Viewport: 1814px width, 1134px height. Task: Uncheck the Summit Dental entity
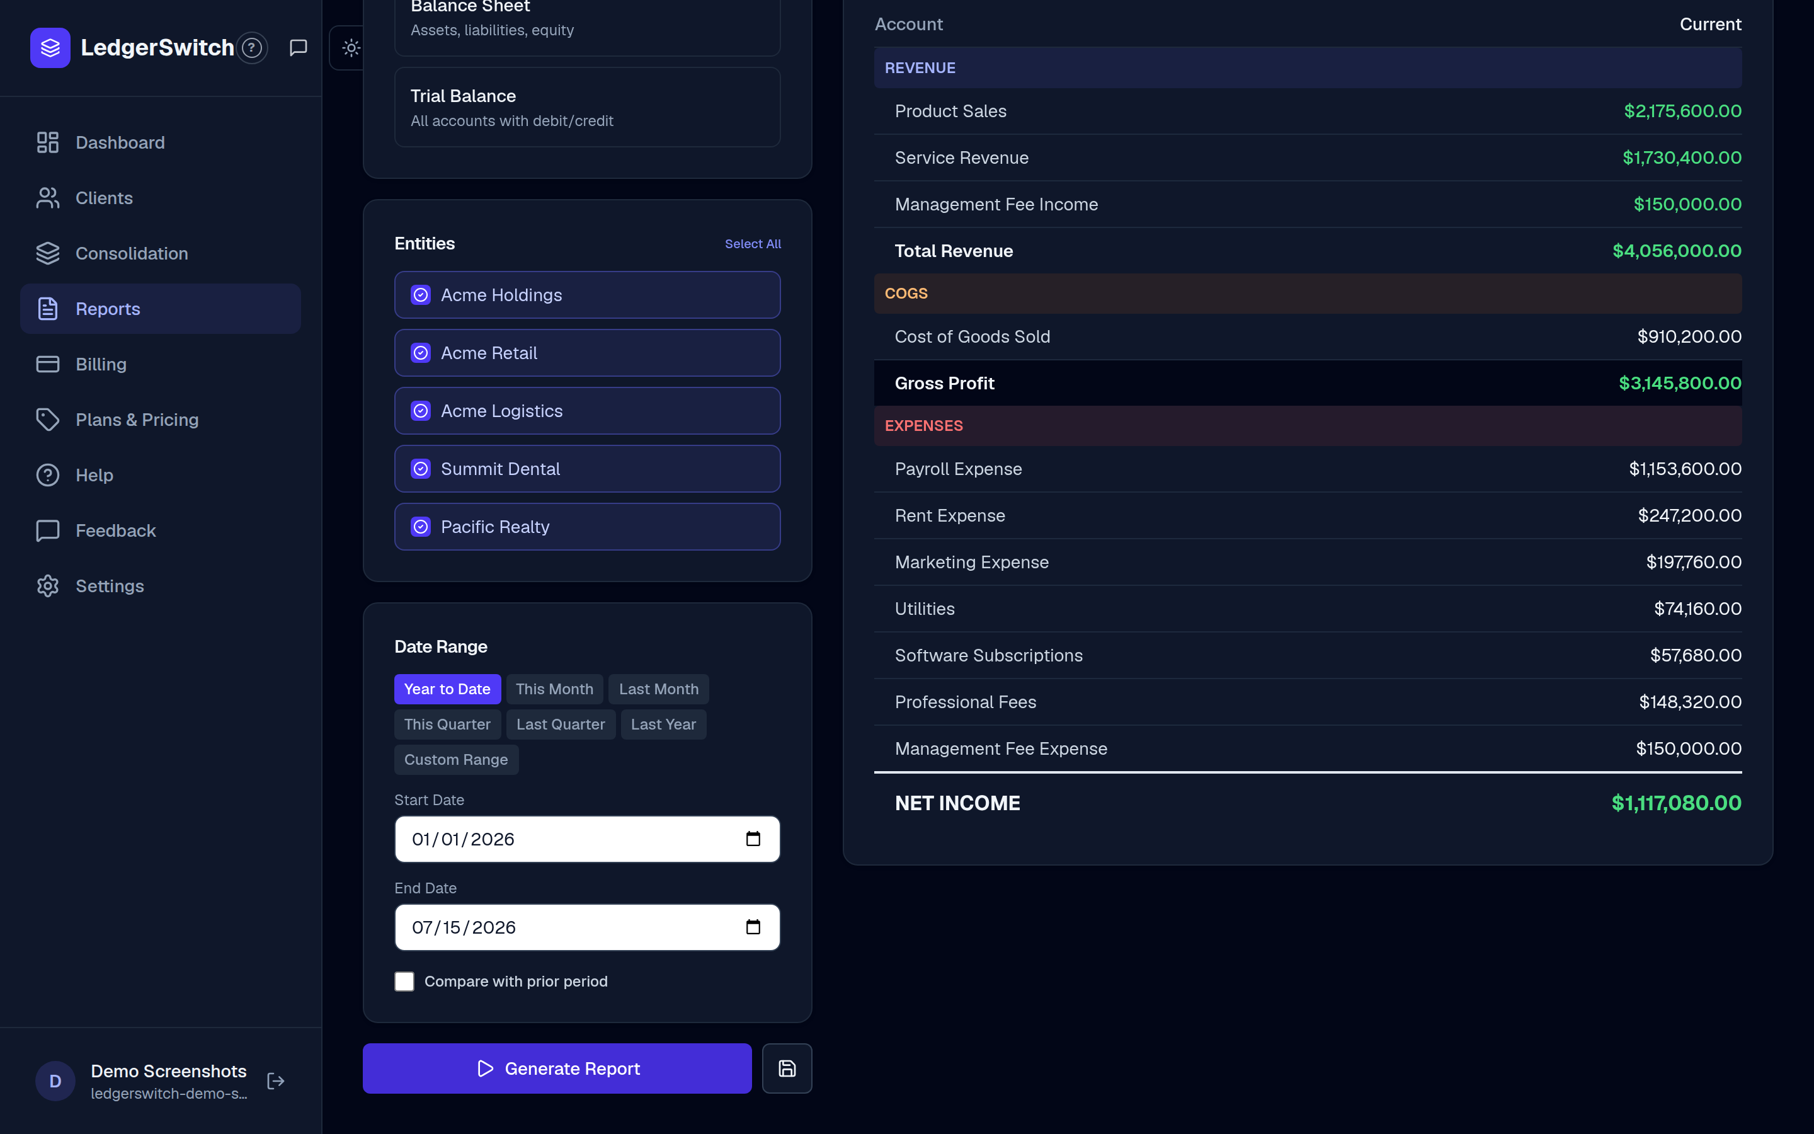pyautogui.click(x=421, y=469)
